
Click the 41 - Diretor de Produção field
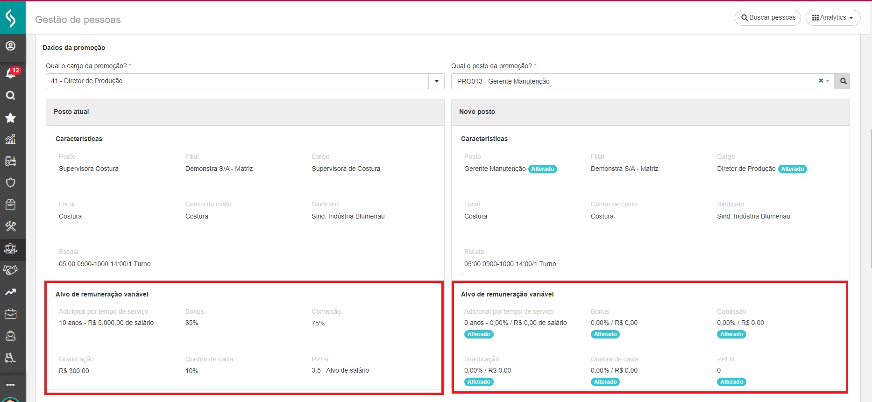pyautogui.click(x=237, y=81)
